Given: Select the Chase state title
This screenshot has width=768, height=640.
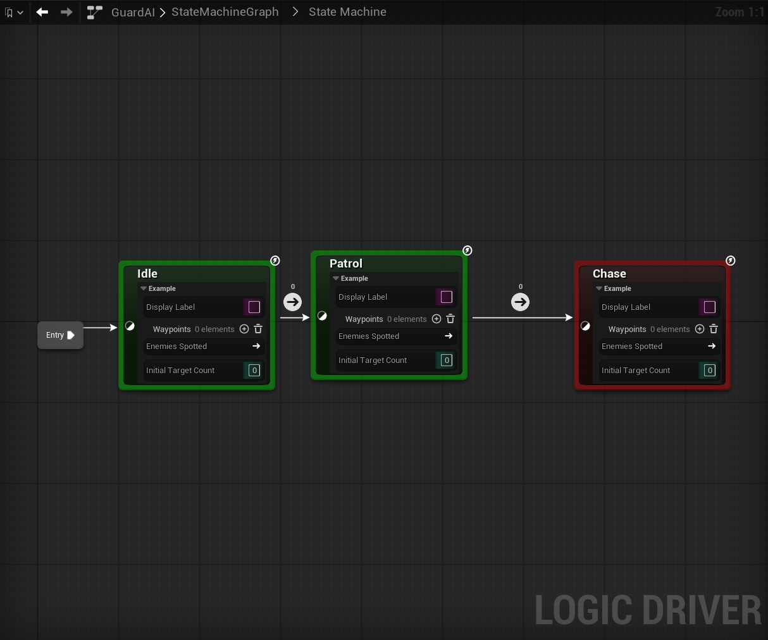Looking at the screenshot, I should (x=609, y=274).
